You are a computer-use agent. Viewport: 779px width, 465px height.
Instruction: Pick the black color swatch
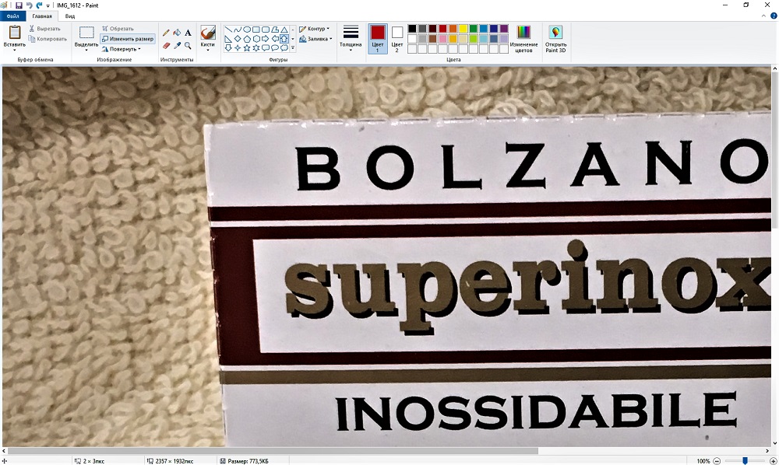coord(412,29)
